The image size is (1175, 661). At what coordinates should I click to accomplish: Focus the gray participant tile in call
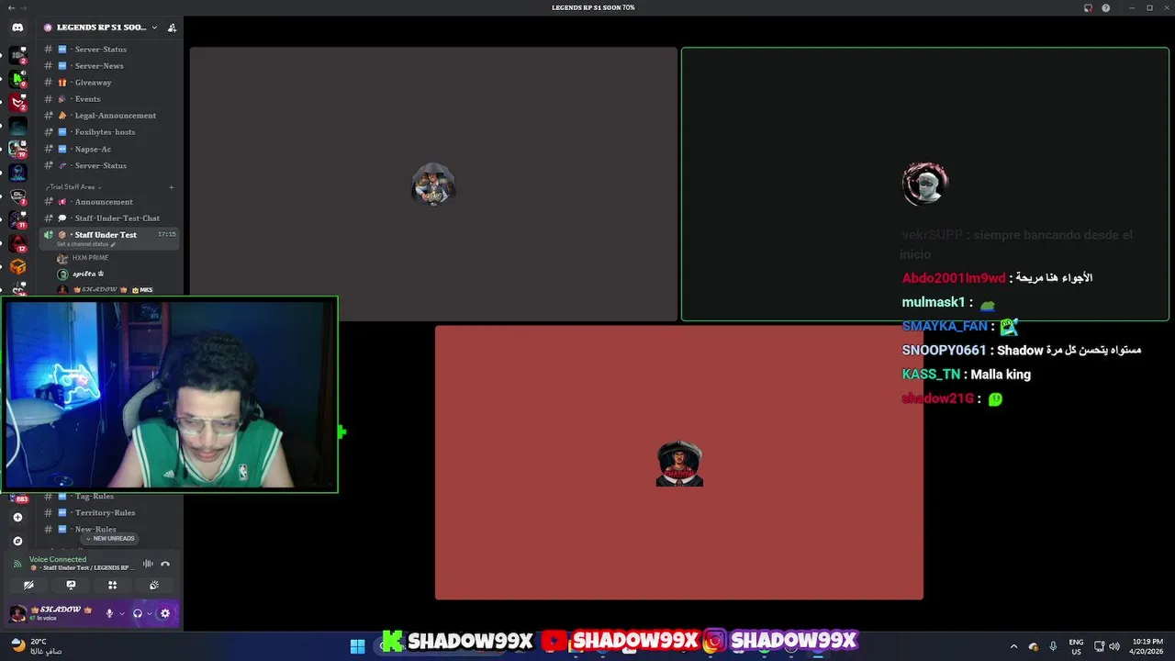[x=433, y=185]
